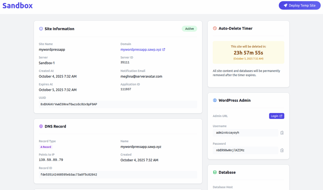Click the password field value

[x=245, y=150]
